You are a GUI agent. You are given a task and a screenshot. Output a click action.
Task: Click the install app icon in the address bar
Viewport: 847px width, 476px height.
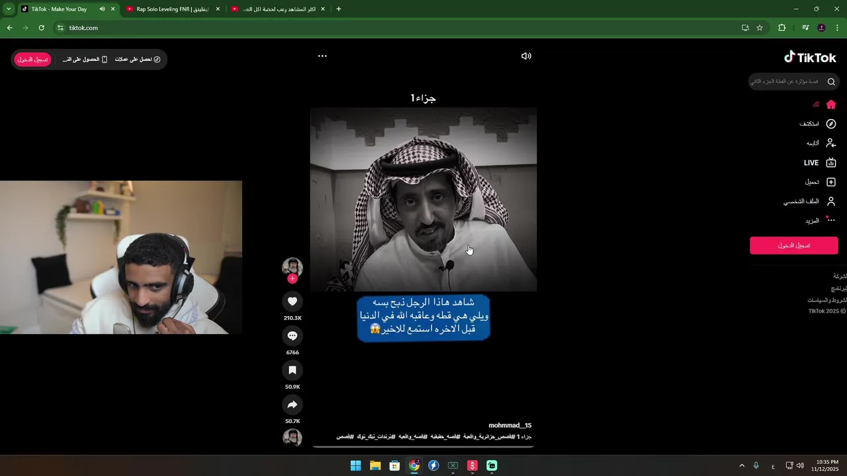click(x=745, y=28)
